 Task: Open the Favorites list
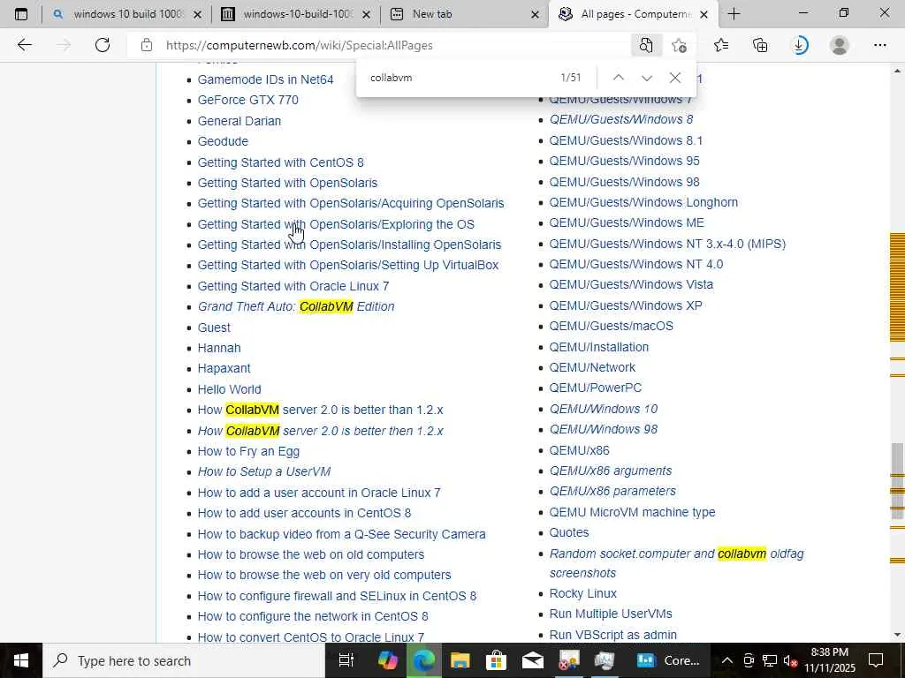pos(721,45)
